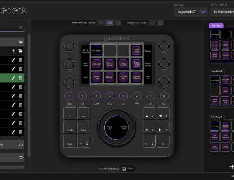Click round button 3 labeled Ctrl

96,96
